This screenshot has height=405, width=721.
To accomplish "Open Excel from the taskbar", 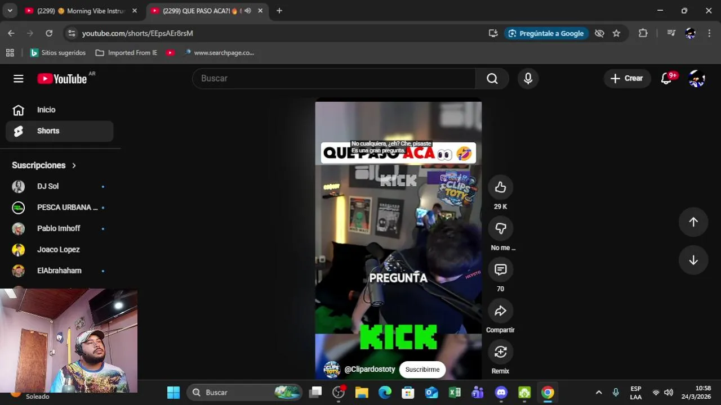I will click(455, 393).
